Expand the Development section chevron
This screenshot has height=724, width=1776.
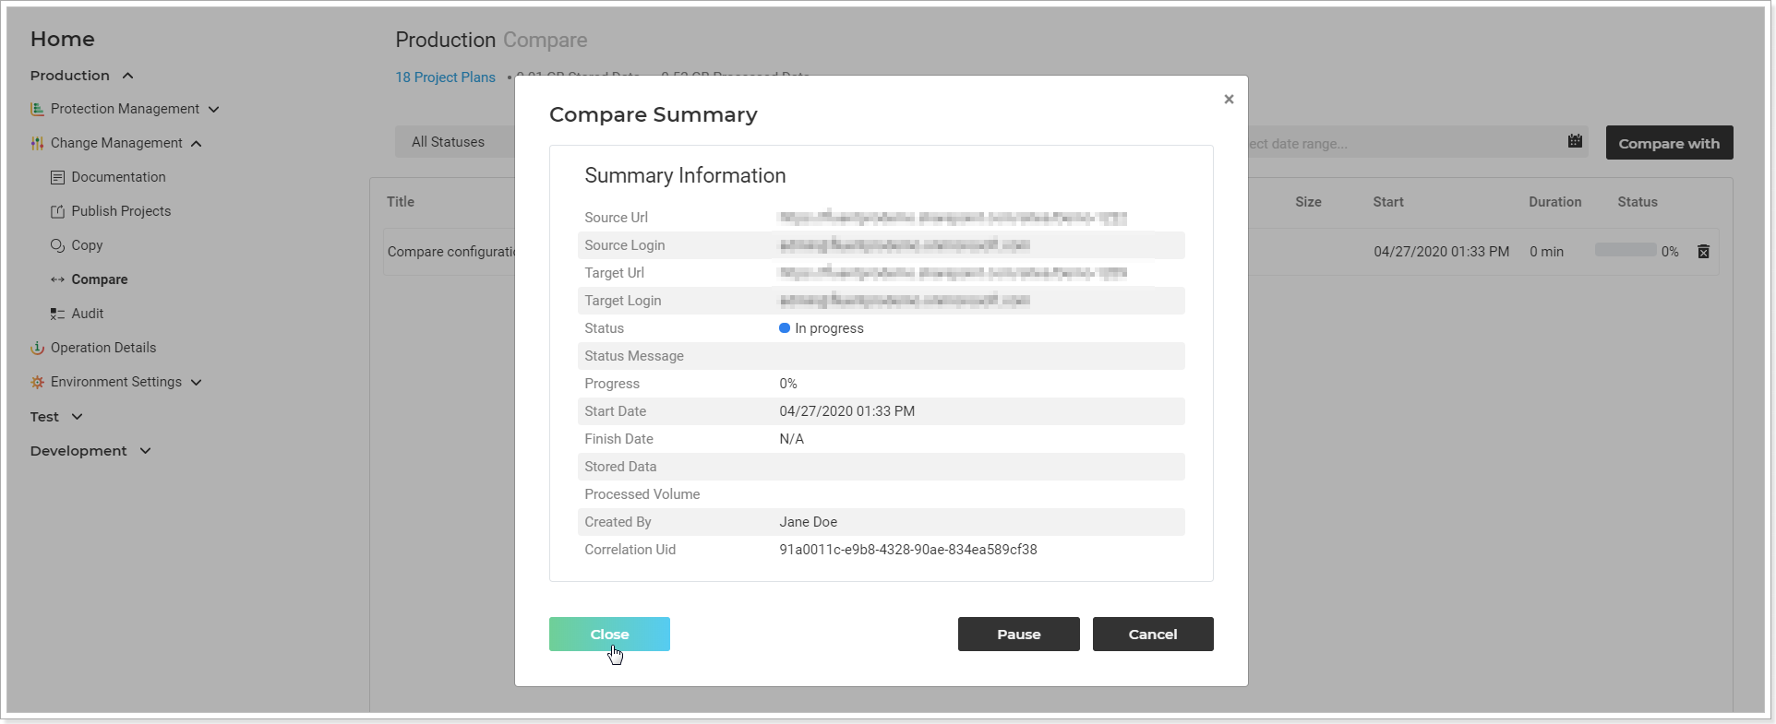click(145, 451)
